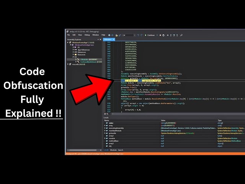Click the navigate forward toolbar icon
This screenshot has height=184, width=245.
(x=112, y=35)
